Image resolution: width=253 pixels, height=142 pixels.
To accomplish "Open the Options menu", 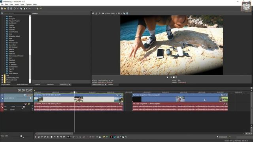I will pyautogui.click(x=29, y=4).
